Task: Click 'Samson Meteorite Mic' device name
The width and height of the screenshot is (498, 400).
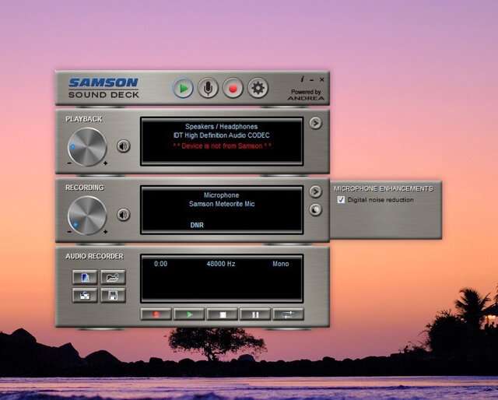Action: (222, 204)
